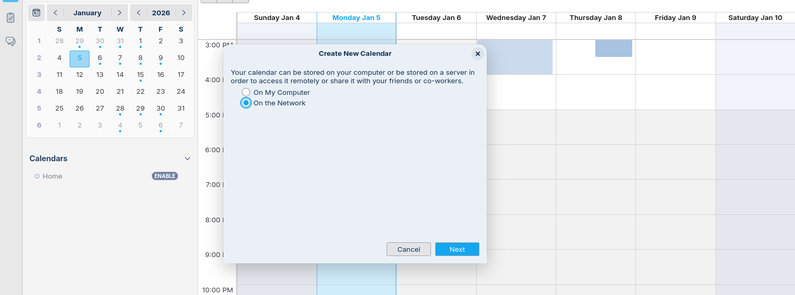Click the 2026 year label
Image resolution: width=795 pixels, height=295 pixels.
pos(161,13)
